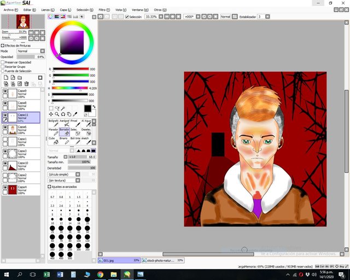350x280 pixels.
Task: Select the Al Agua watercolor tool
Action: pyautogui.click(x=86, y=123)
